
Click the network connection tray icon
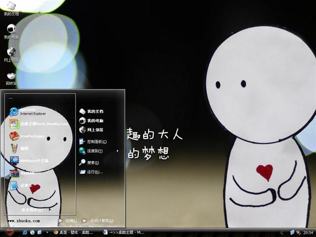292,233
